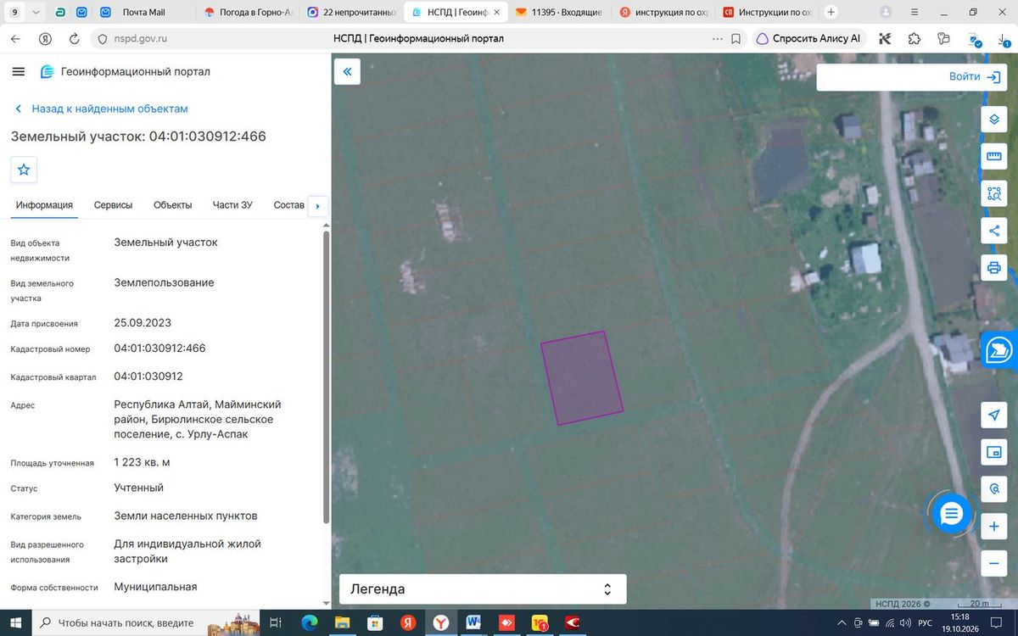This screenshot has width=1018, height=636.
Task: Zoom in on the map
Action: pos(994,527)
